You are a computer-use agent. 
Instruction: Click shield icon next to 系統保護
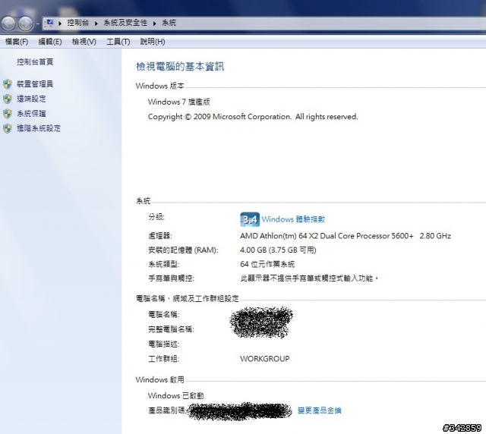click(x=8, y=114)
